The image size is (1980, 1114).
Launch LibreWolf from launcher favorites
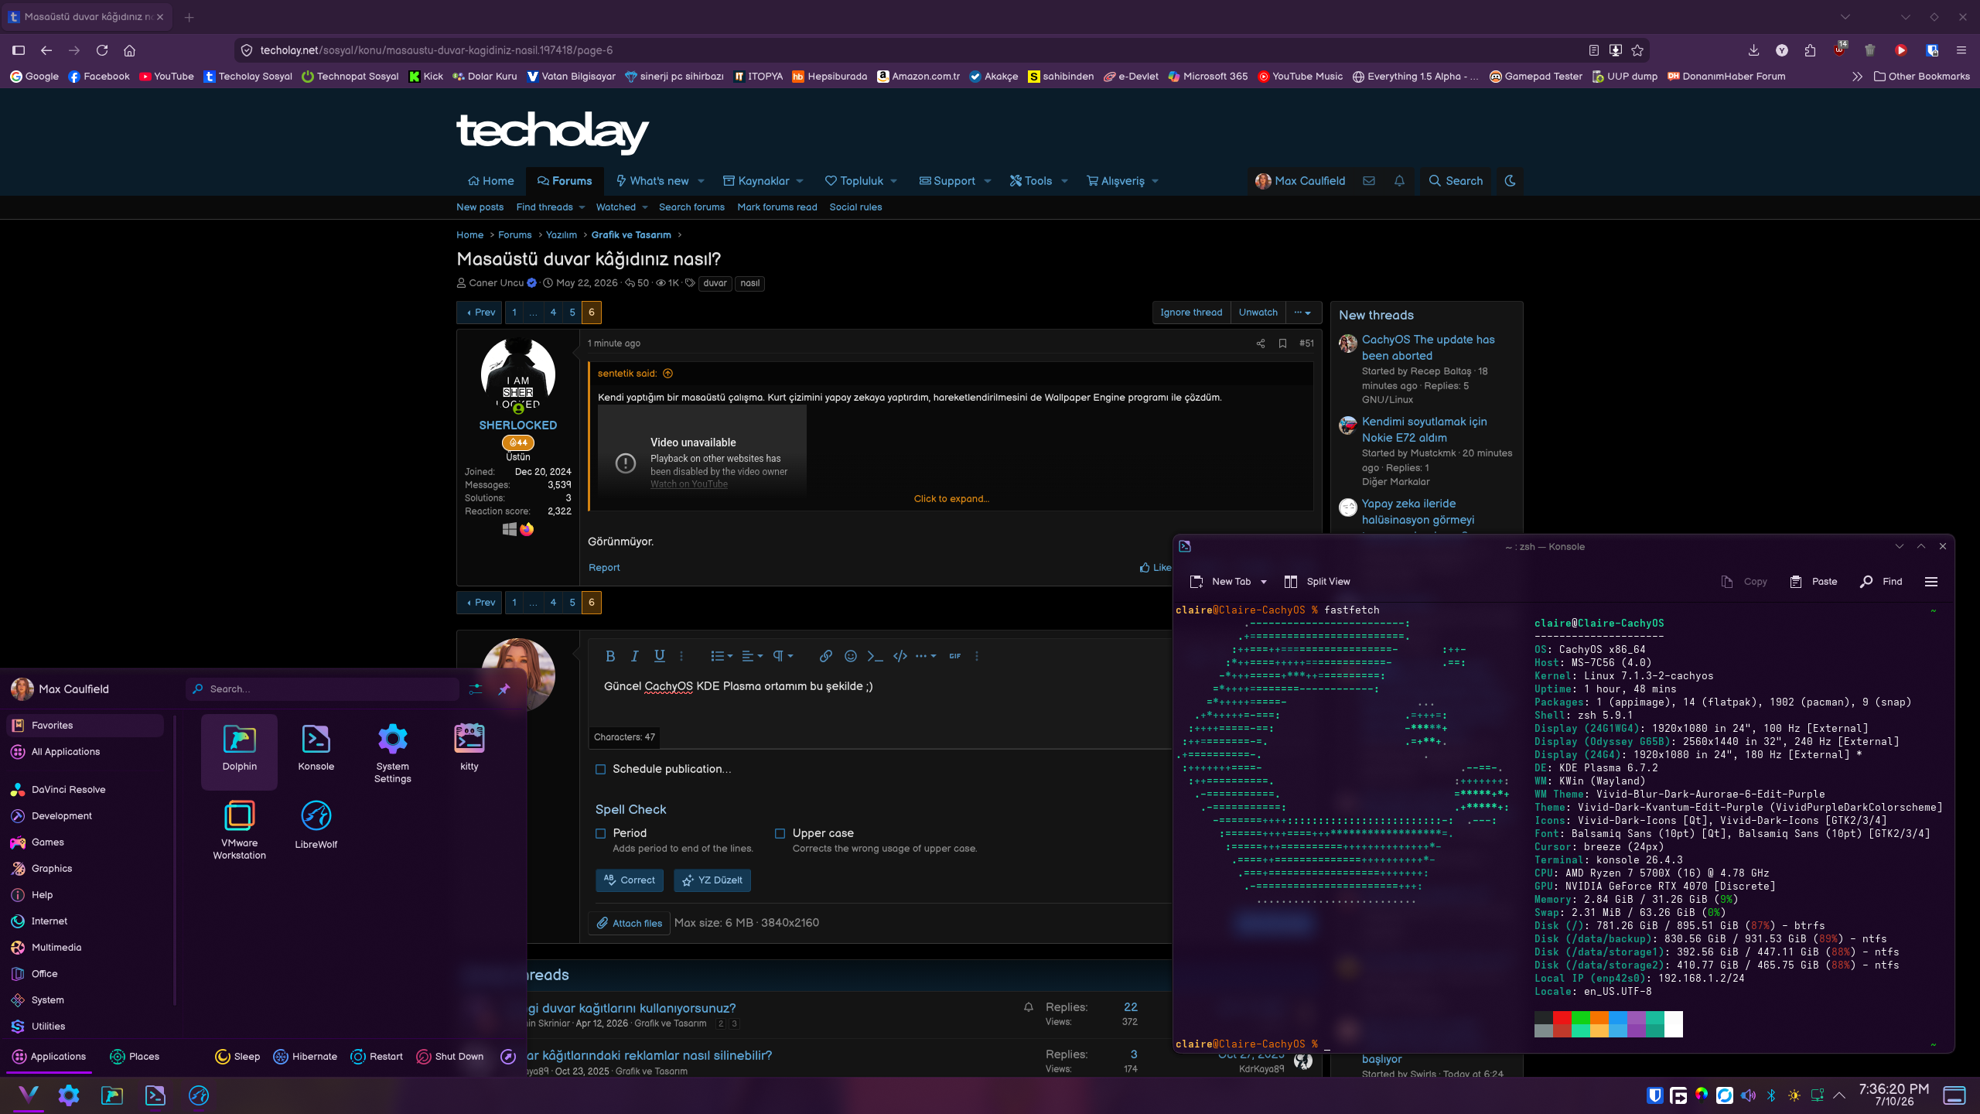pos(316,825)
